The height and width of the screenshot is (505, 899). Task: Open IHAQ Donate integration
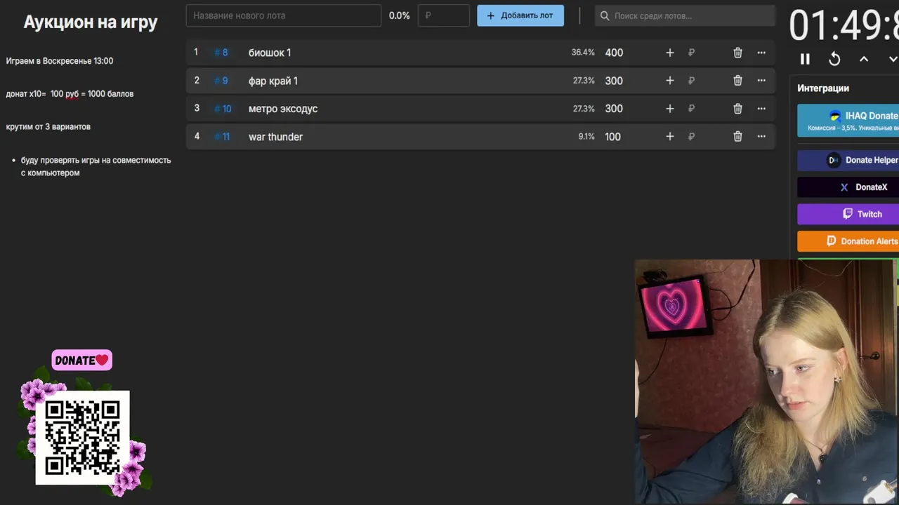click(x=848, y=120)
